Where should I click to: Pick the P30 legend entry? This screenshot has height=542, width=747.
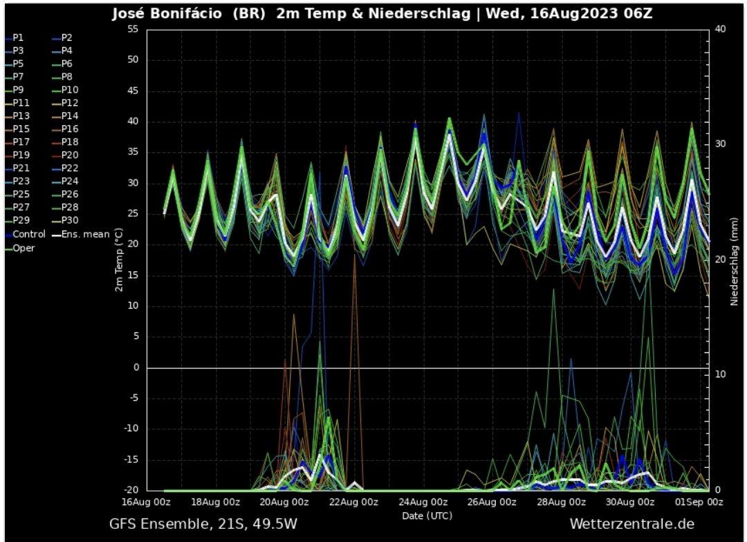tap(65, 220)
